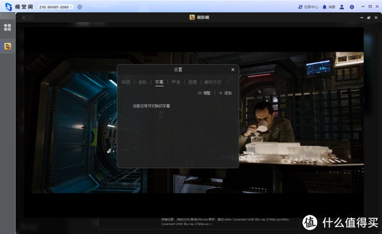The width and height of the screenshot is (382, 234).
Task: Close the 极空间 main window
Action: click(x=377, y=7)
